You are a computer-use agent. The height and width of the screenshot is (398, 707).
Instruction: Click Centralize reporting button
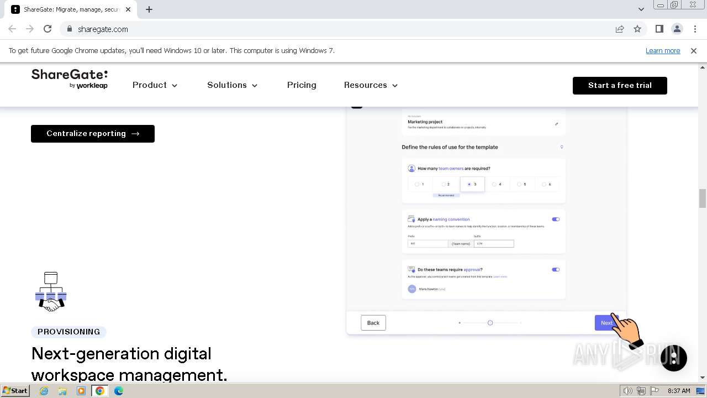pyautogui.click(x=93, y=133)
